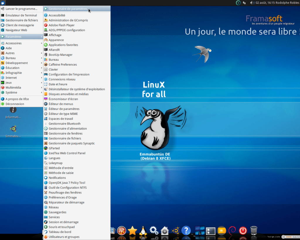Expand the Jeux submenu

9,83
